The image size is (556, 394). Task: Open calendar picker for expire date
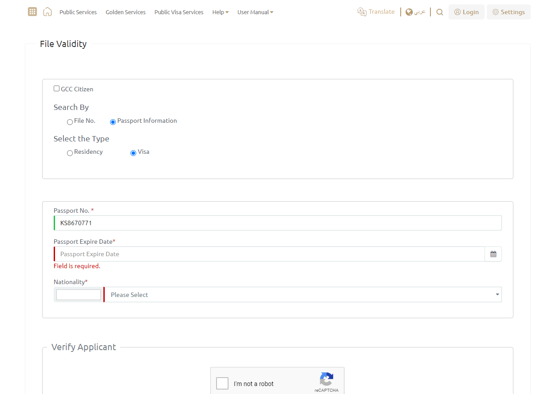(x=493, y=254)
